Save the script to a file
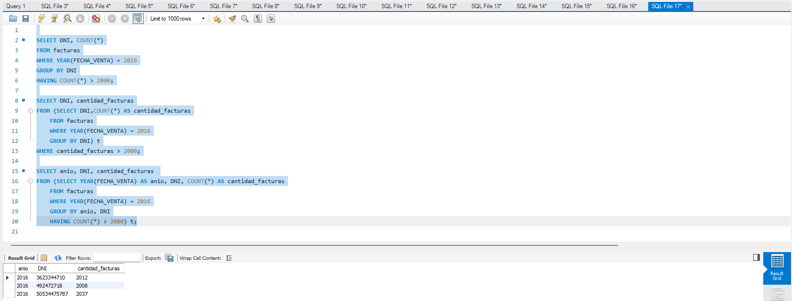Image resolution: width=792 pixels, height=301 pixels. [x=26, y=19]
